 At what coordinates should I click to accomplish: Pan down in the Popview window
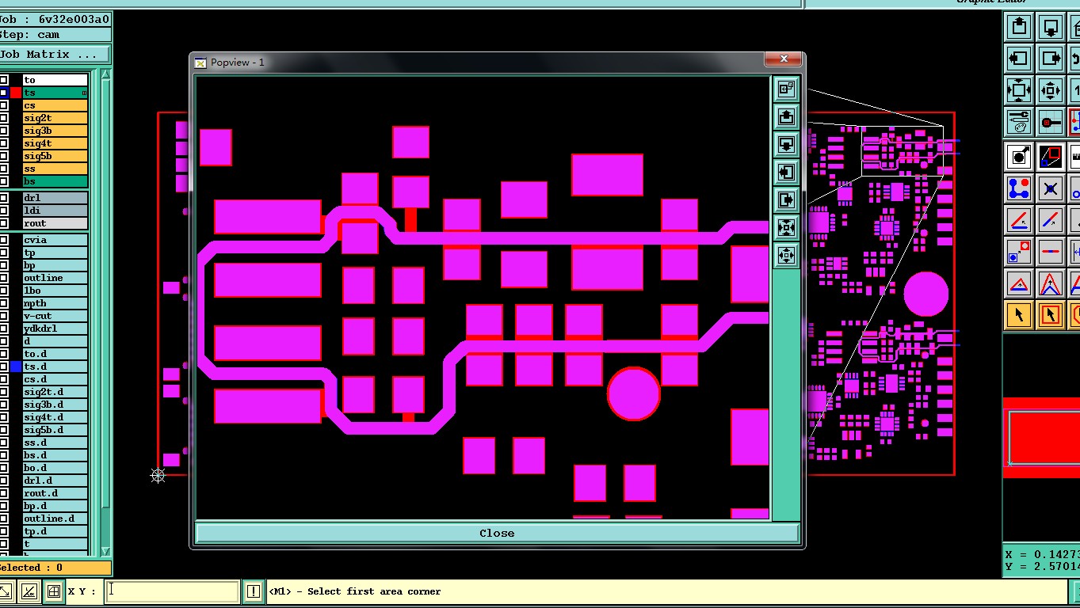point(786,145)
